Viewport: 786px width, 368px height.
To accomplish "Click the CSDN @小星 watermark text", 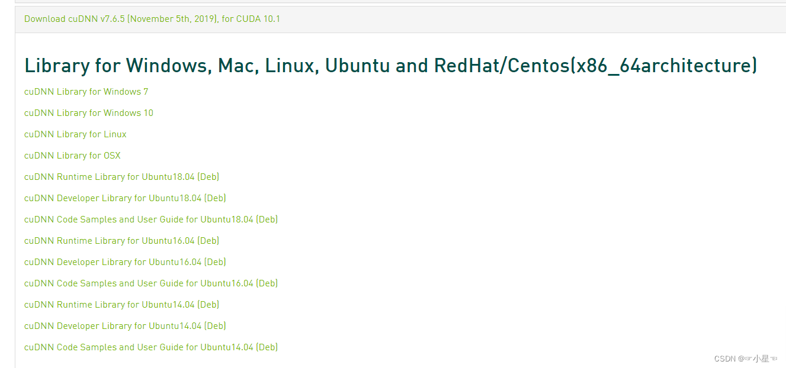I will pyautogui.click(x=745, y=359).
